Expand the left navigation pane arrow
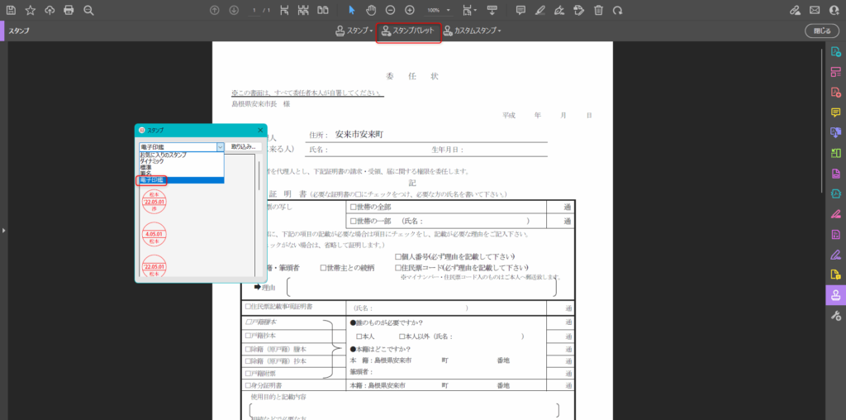This screenshot has width=846, height=420. [3, 231]
